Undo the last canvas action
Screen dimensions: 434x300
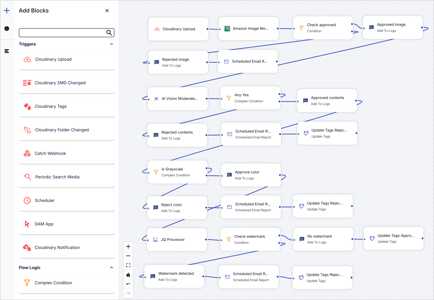coord(128,284)
